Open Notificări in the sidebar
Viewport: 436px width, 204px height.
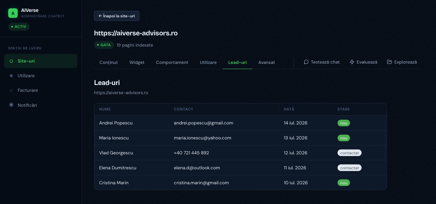(x=41, y=105)
